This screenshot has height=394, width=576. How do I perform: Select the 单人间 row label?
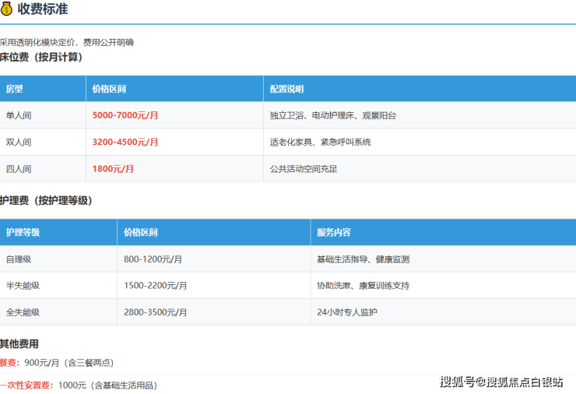[x=19, y=115]
